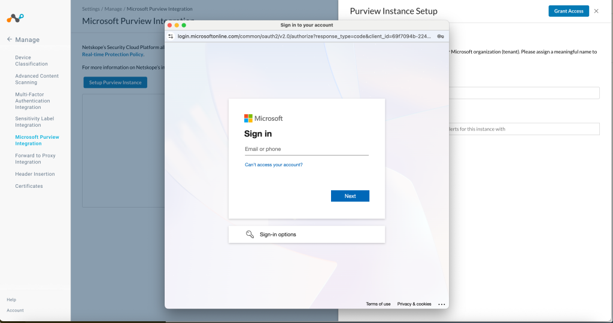Click Can't access your account link
This screenshot has height=323, width=613.
274,165
